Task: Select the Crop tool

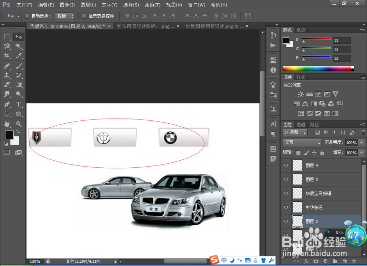Action: click(x=7, y=55)
